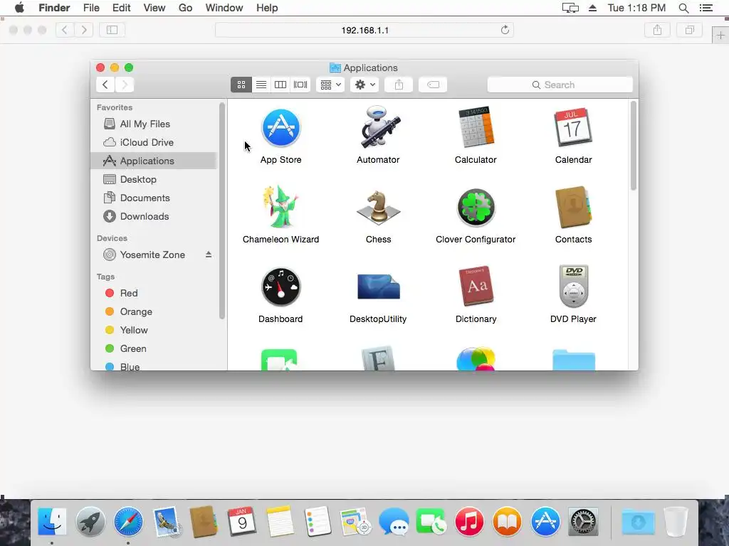Open the Window menu
This screenshot has width=729, height=546.
[x=224, y=8]
